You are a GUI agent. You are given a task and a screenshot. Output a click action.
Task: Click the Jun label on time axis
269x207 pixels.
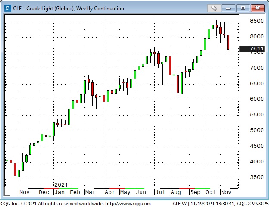(141, 192)
